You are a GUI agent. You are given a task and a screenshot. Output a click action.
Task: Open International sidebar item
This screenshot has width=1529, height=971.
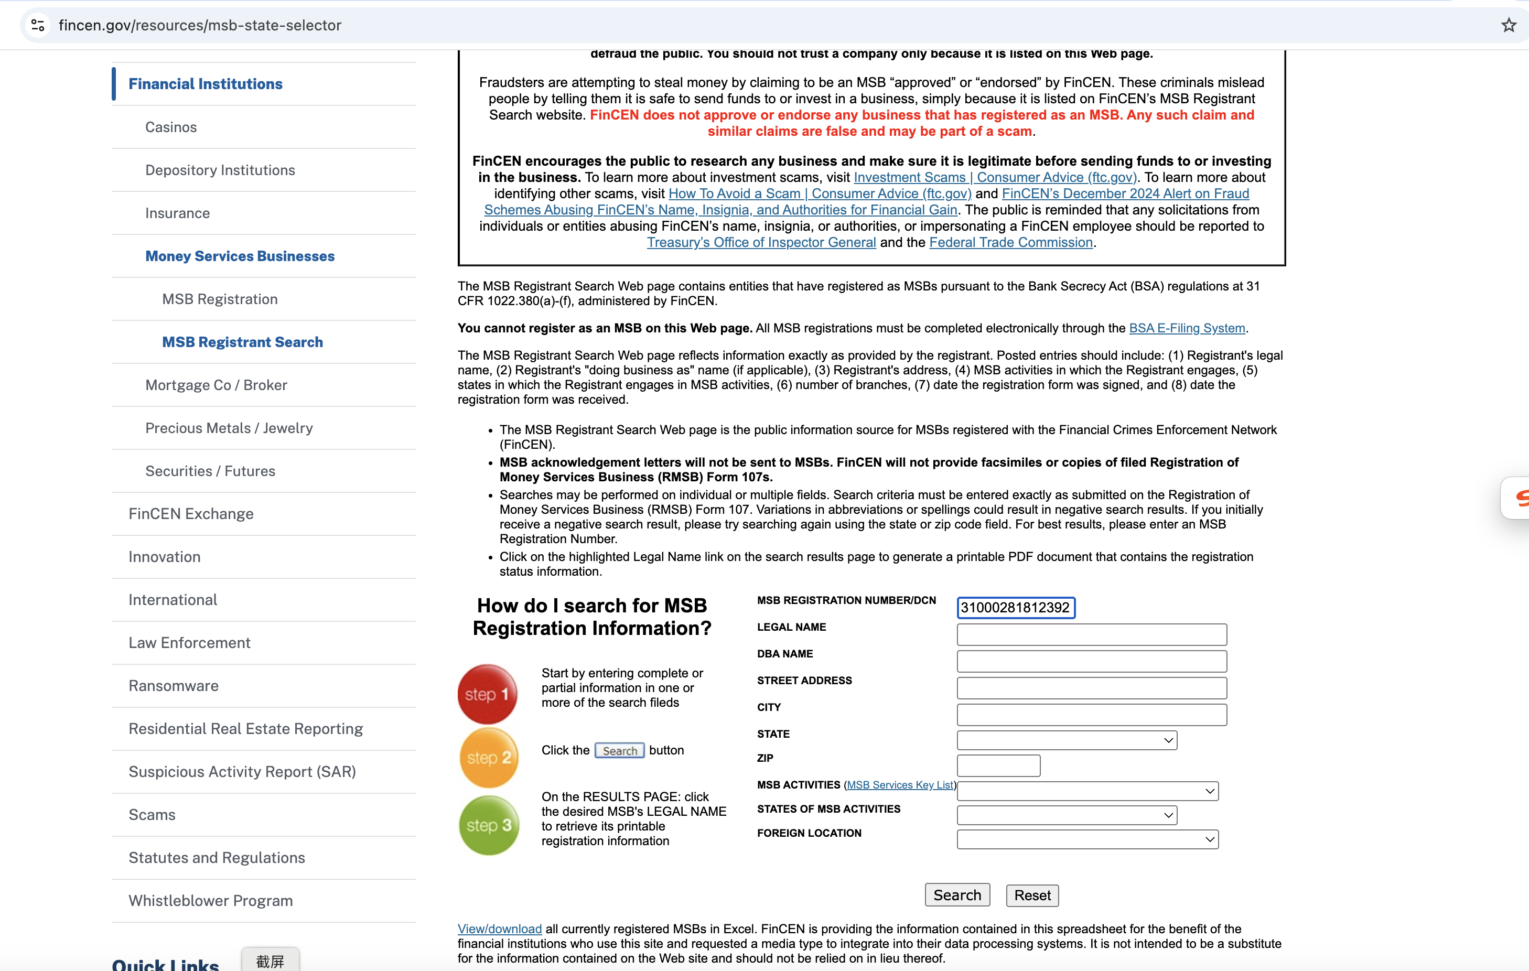coord(173,600)
